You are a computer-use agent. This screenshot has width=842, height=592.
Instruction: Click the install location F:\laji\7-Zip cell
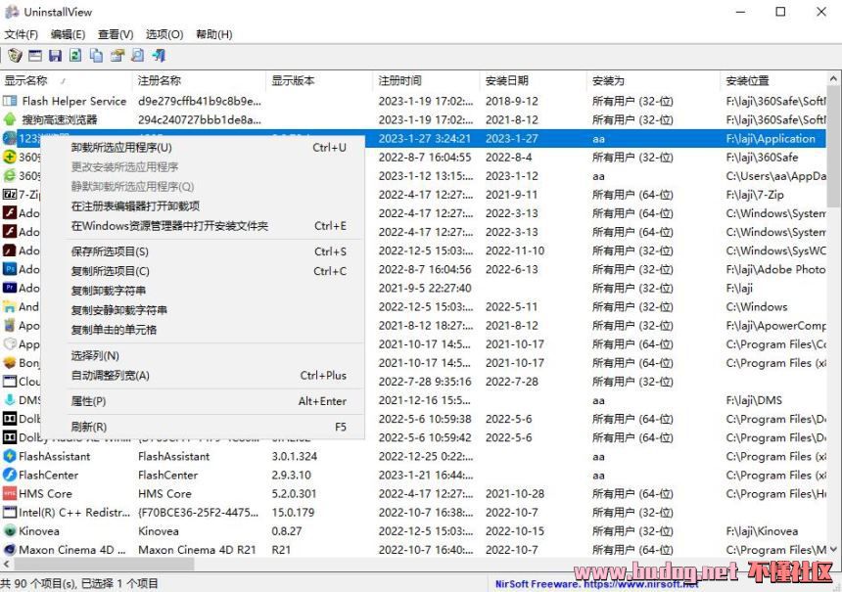pos(755,195)
